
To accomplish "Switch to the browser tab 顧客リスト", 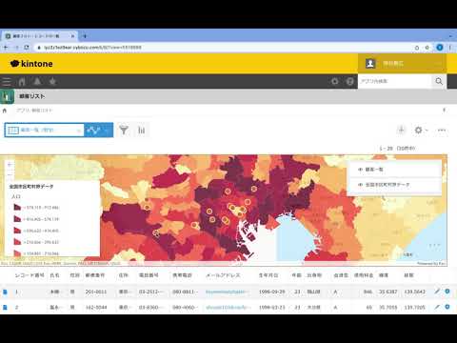I will pos(40,36).
